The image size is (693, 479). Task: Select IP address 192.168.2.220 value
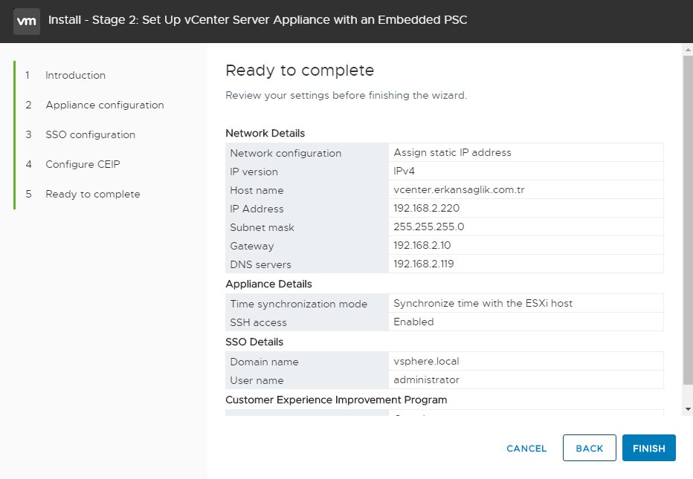(427, 209)
